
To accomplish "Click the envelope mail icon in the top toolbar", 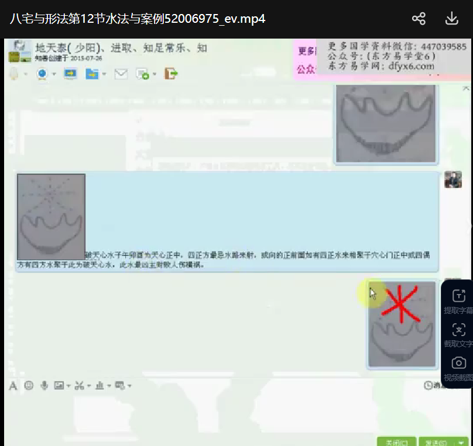I will pyautogui.click(x=121, y=74).
